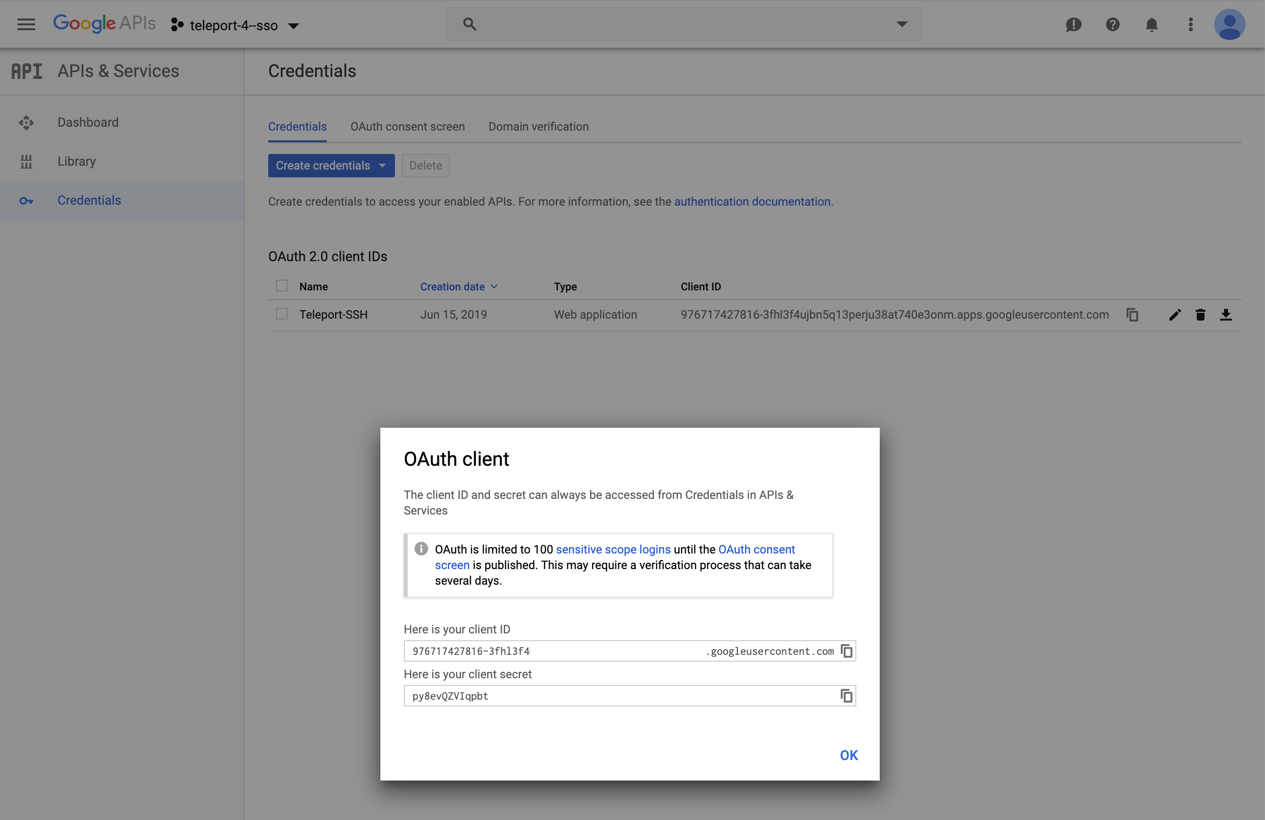Screen dimensions: 1265x820
Task: Switch to OAuth consent screen tab
Action: point(408,127)
